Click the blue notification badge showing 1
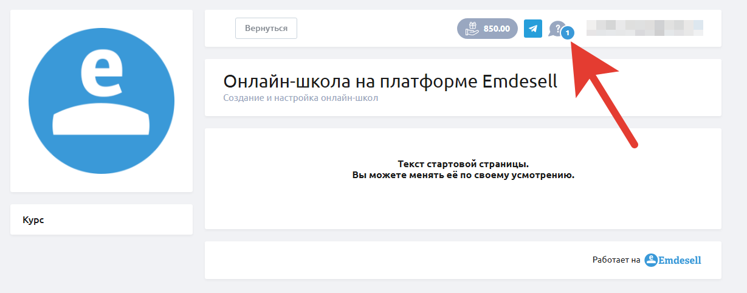747x293 pixels. (x=567, y=33)
